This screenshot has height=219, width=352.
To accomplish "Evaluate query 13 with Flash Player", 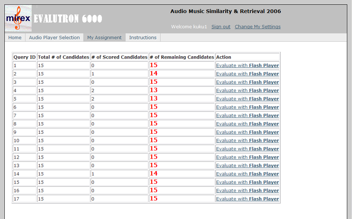I will [247, 166].
